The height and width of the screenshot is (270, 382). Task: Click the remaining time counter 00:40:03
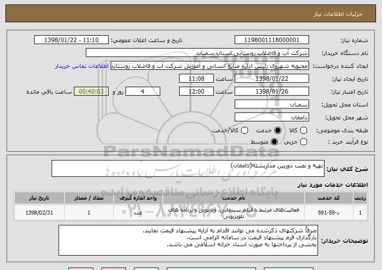point(91,92)
